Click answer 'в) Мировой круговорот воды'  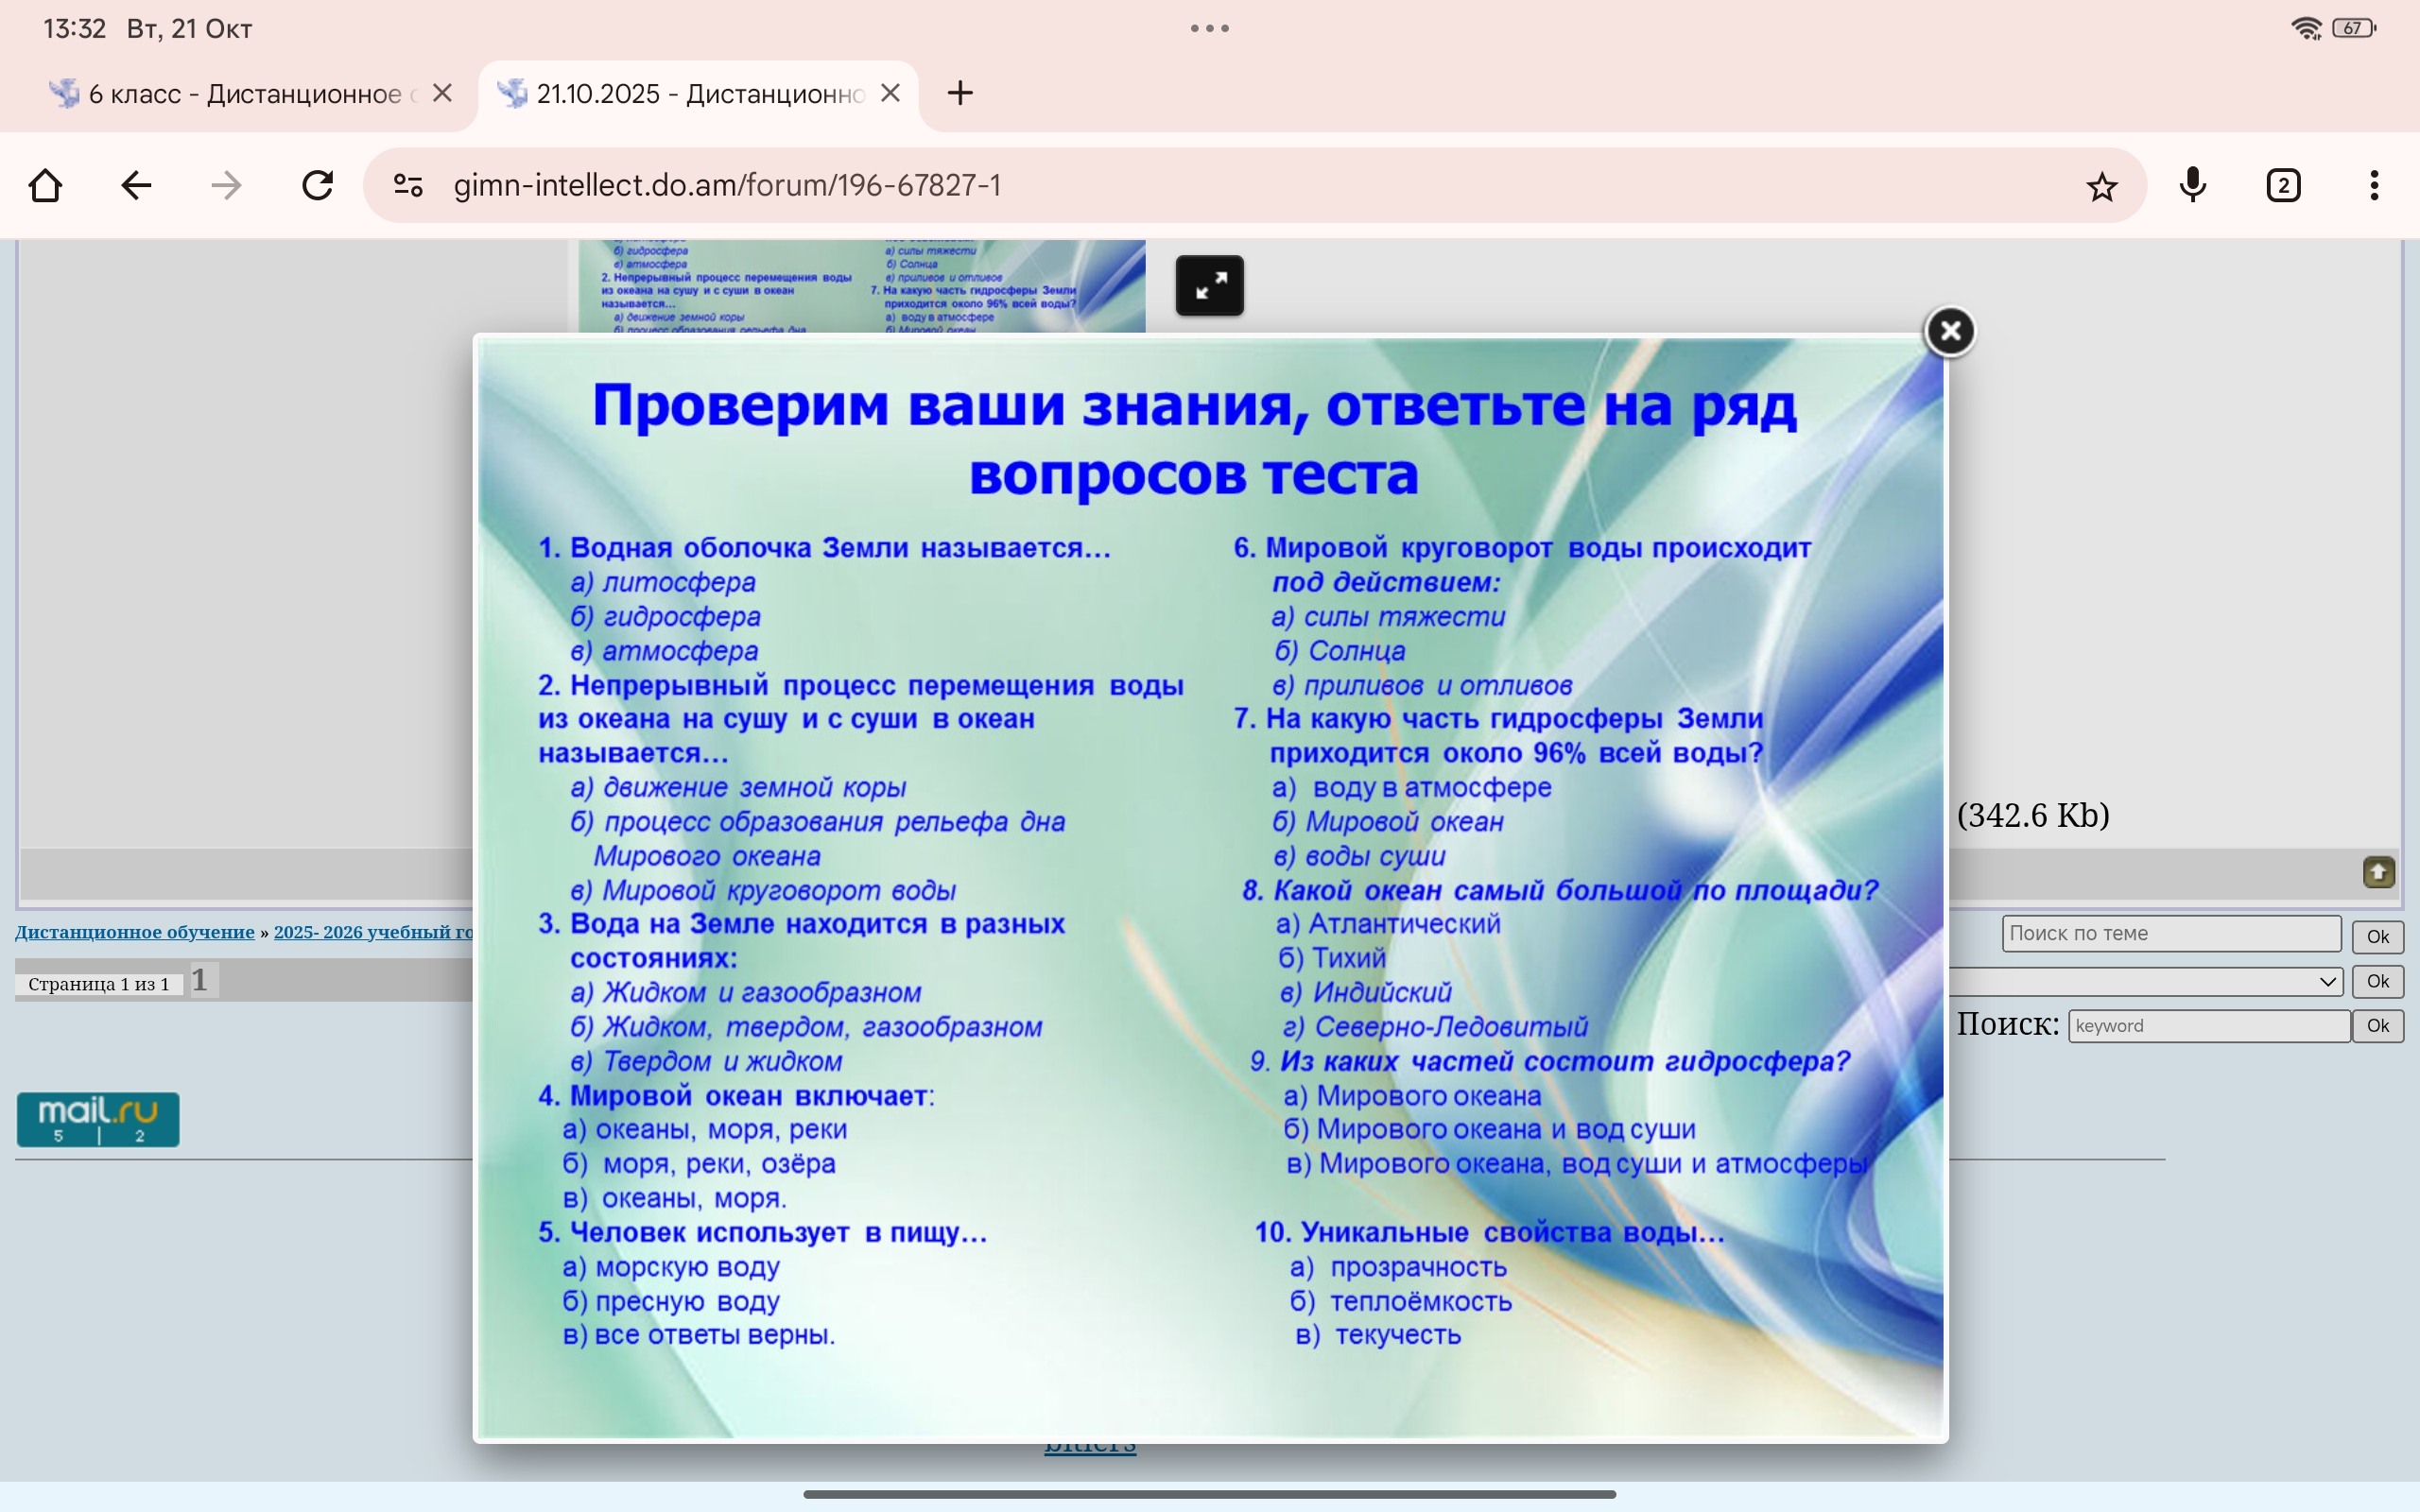click(x=763, y=890)
